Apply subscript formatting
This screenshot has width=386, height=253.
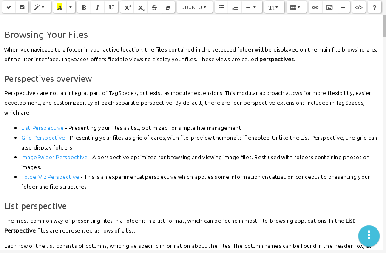click(x=141, y=7)
